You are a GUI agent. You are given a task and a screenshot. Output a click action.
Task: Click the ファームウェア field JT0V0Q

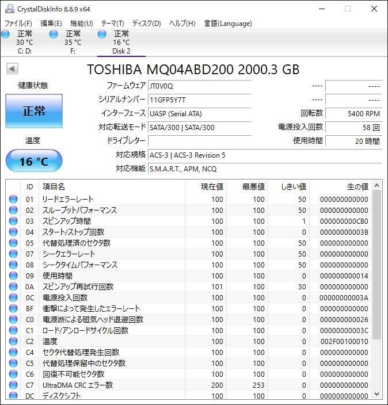(x=199, y=86)
